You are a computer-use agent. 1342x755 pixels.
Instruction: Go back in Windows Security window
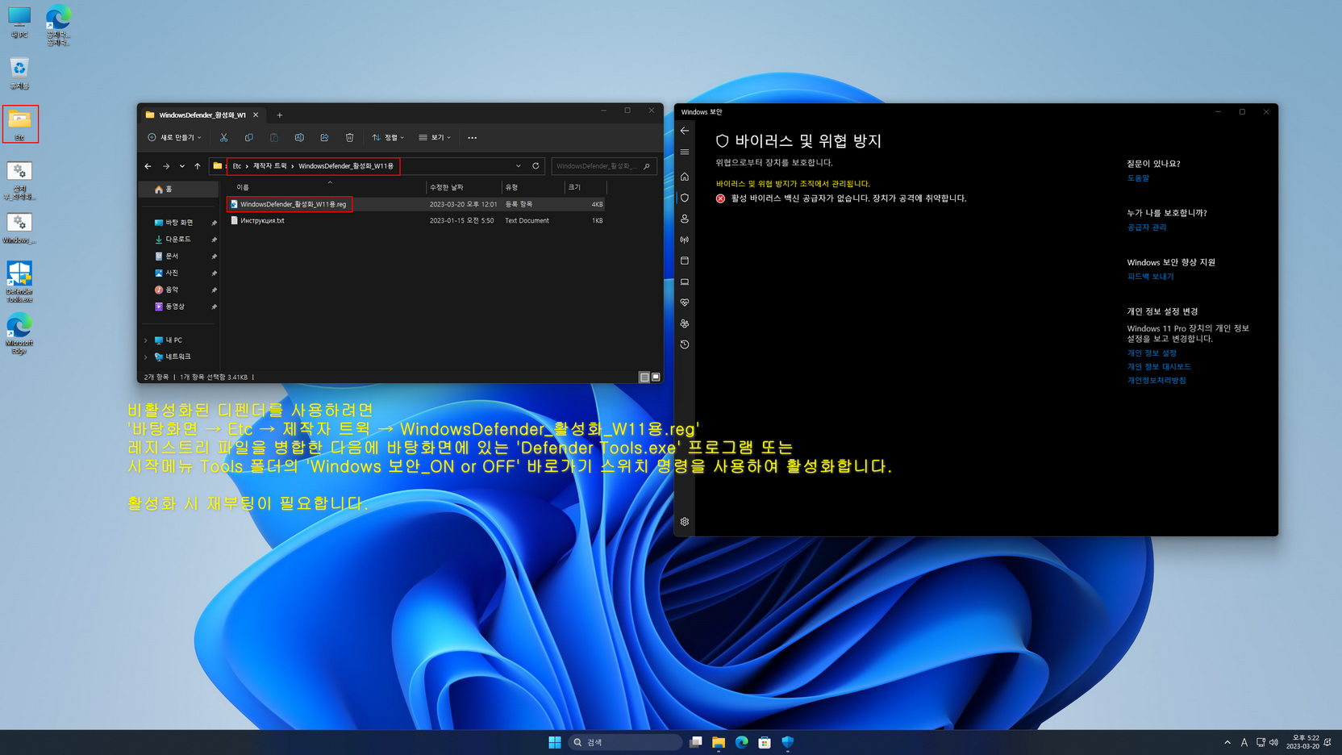(685, 131)
